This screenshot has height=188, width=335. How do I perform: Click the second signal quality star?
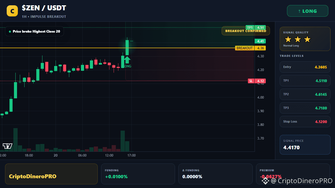(298, 39)
